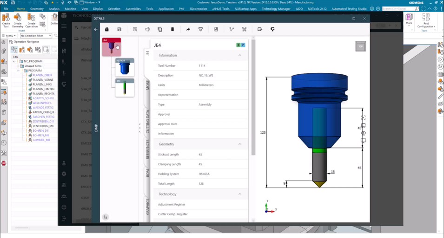Click the rename field icon in Details toolbar

[x=147, y=29]
